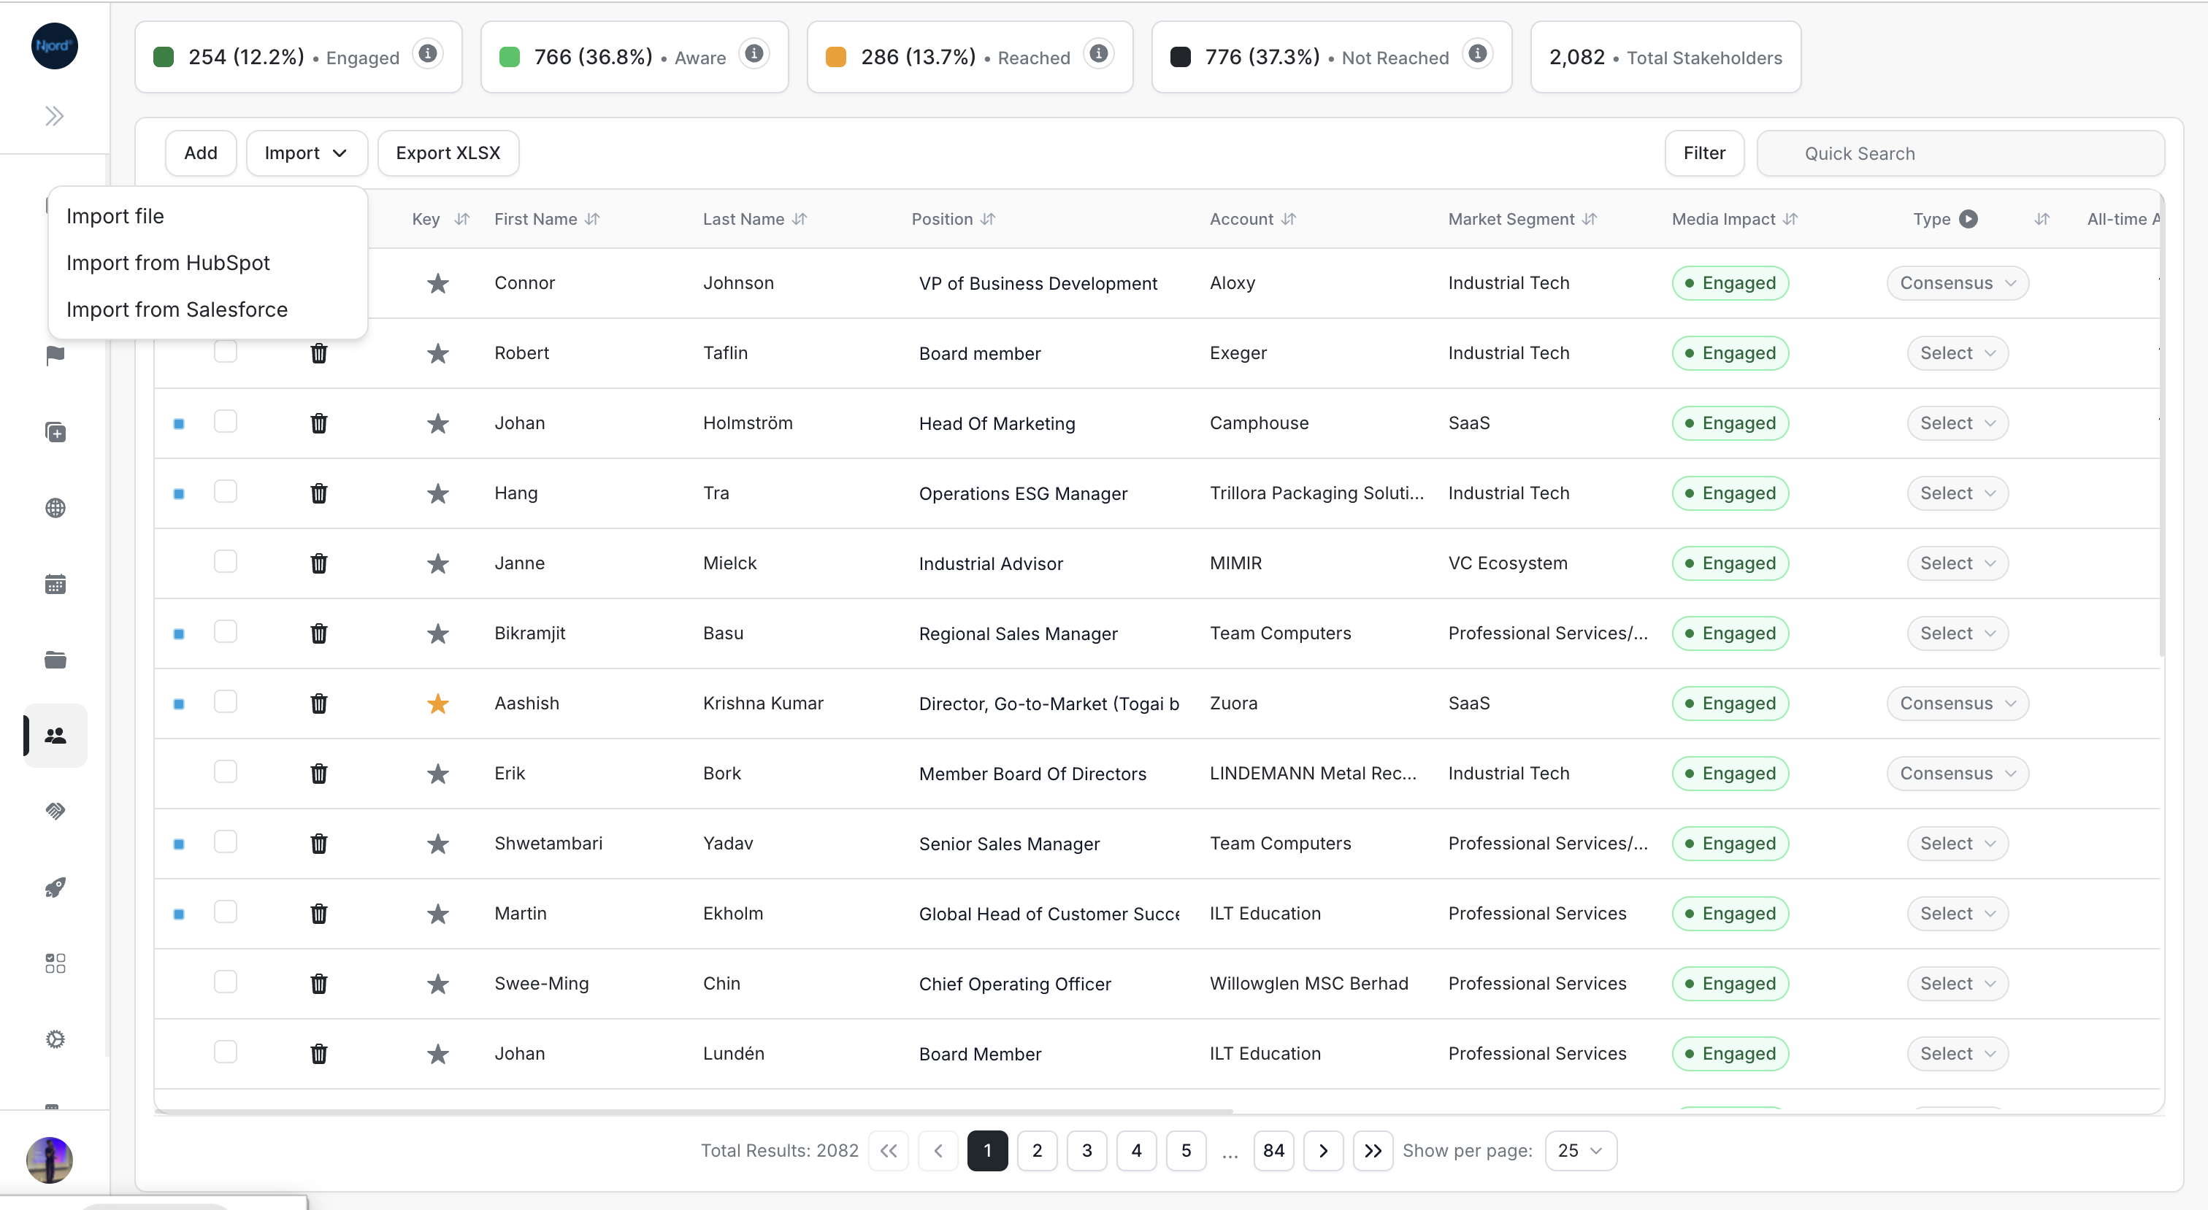Screen dimensions: 2208x1210
Task: Open the handshake section in sidebar
Action: pos(55,811)
